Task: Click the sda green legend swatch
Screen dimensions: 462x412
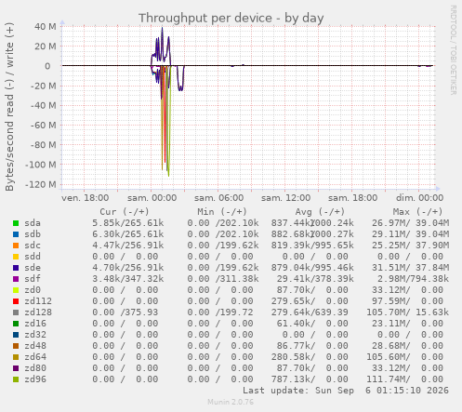Action: point(16,223)
